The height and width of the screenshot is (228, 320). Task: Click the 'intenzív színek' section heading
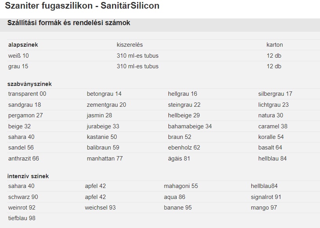click(28, 176)
